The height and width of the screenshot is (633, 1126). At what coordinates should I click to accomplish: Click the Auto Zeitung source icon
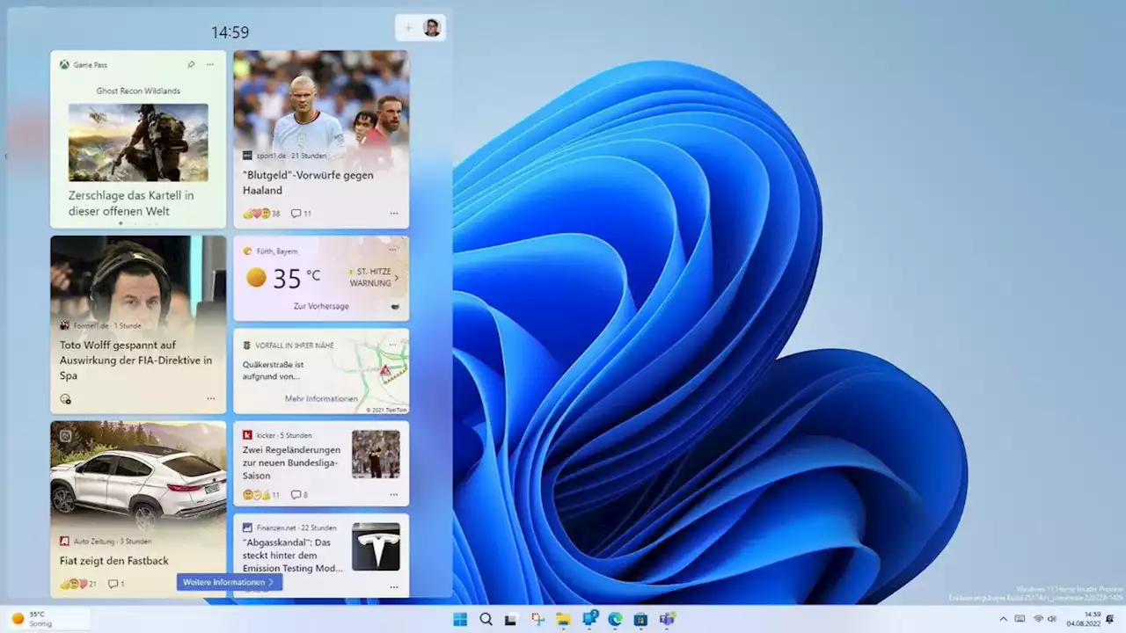(64, 541)
